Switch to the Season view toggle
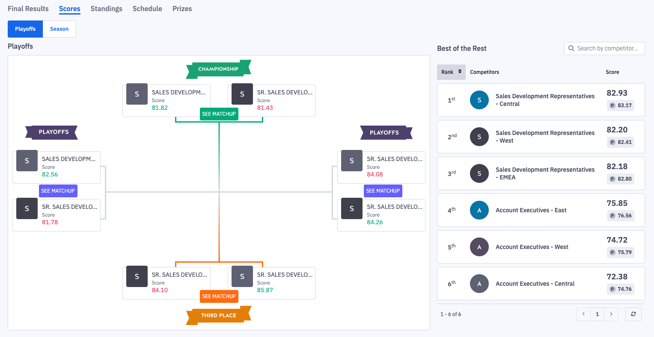Image resolution: width=654 pixels, height=337 pixels. tap(59, 29)
